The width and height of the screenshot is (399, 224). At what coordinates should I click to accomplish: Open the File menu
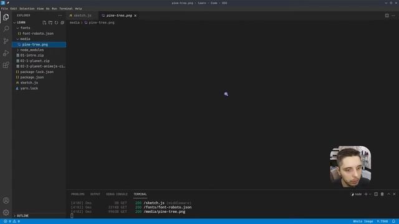tap(4, 9)
